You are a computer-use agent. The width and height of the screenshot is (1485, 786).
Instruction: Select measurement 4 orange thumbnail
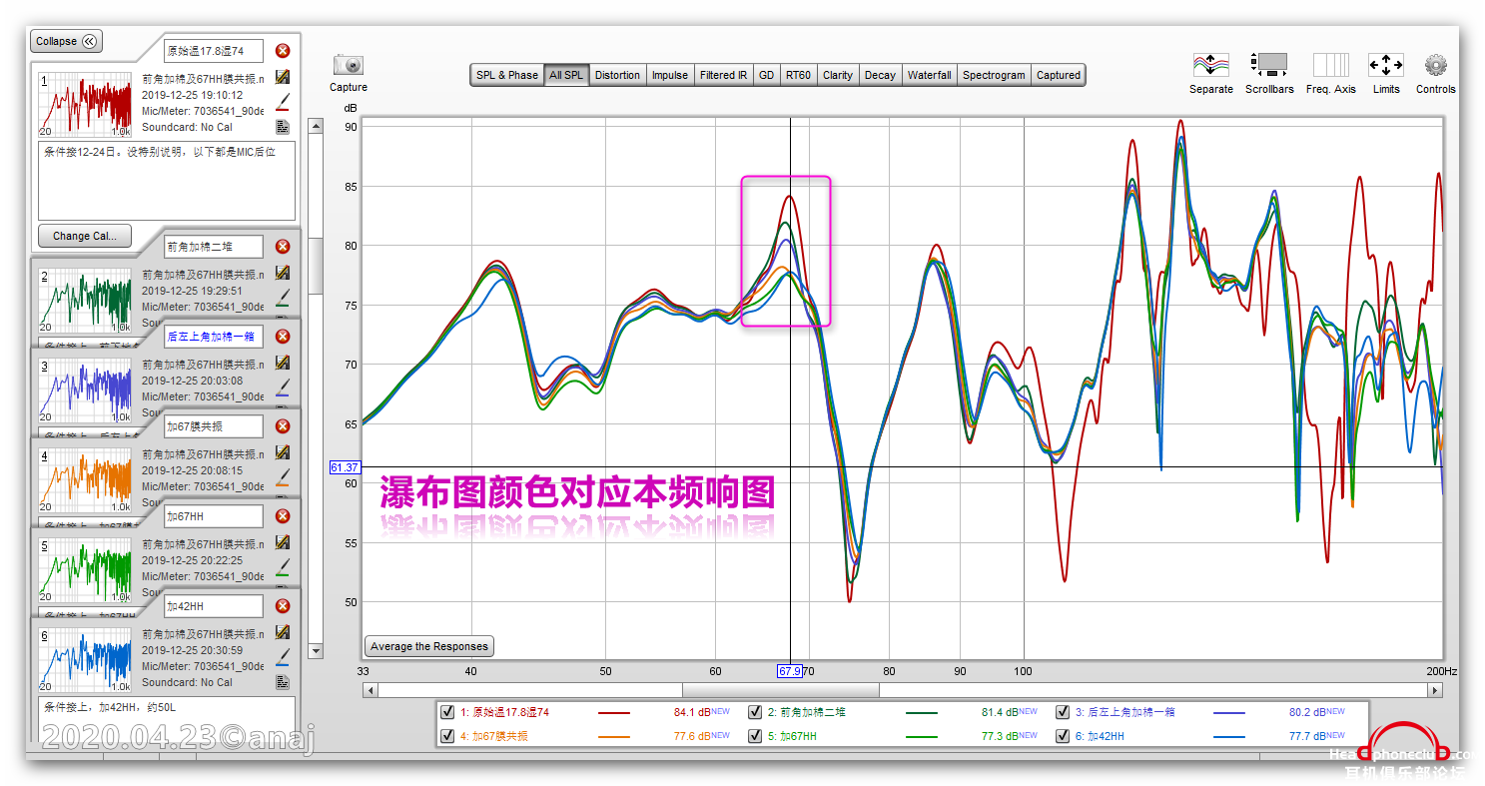click(x=85, y=479)
